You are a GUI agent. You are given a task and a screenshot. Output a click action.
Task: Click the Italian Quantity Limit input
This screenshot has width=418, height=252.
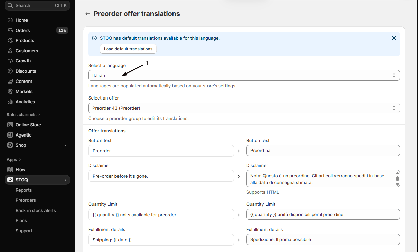[323, 215]
